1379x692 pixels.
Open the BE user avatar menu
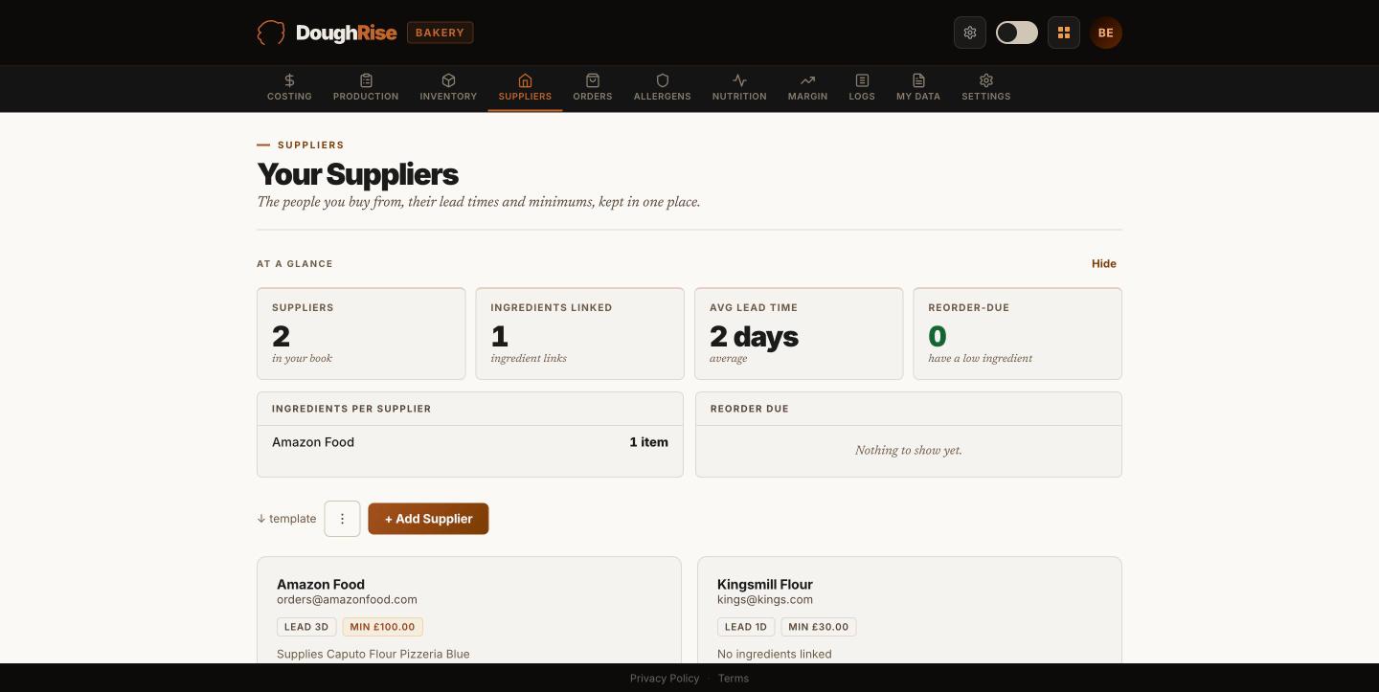click(x=1106, y=33)
